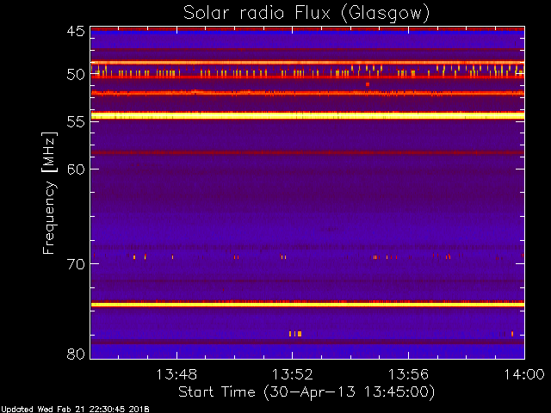Click the 13:48 time tick label
Image resolution: width=551 pixels, height=413 pixels.
(176, 374)
